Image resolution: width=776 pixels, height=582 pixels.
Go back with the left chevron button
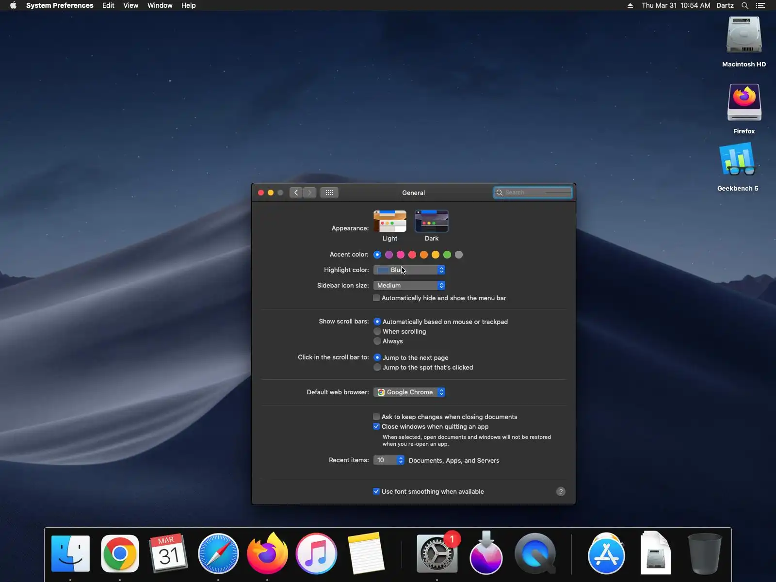tap(296, 193)
